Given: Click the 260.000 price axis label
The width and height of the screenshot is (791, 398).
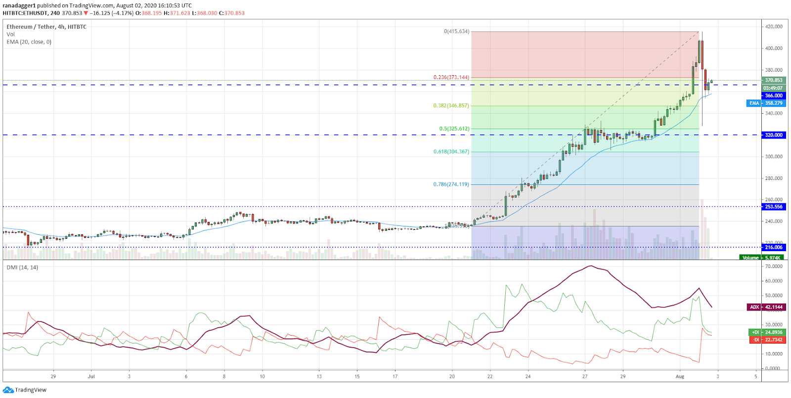Looking at the screenshot, I should [774, 200].
